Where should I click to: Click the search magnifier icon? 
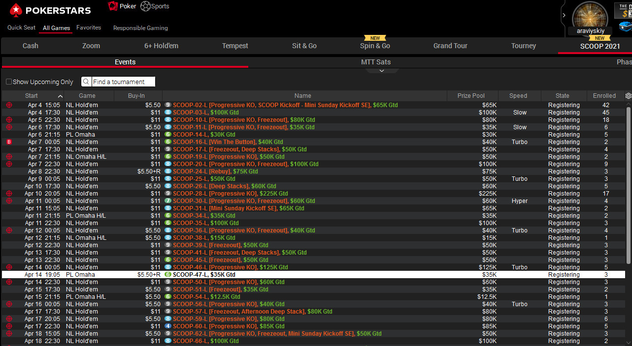pyautogui.click(x=86, y=82)
